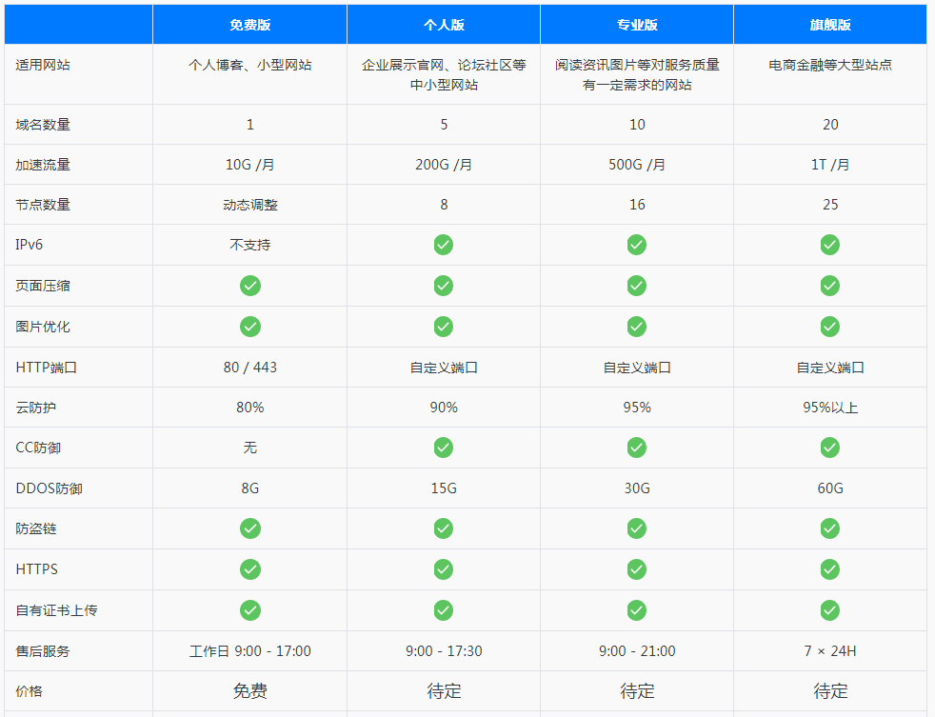
Task: Click 自定义端口 under 专业版
Action: pyautogui.click(x=637, y=368)
